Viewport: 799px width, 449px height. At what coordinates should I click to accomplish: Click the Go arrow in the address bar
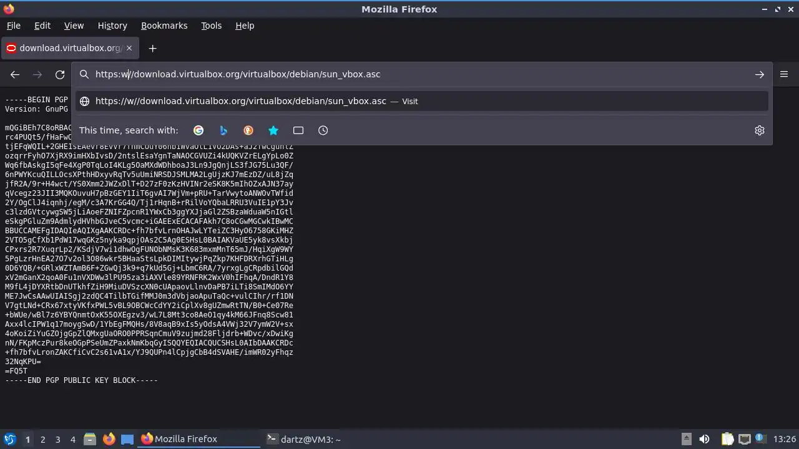click(760, 74)
